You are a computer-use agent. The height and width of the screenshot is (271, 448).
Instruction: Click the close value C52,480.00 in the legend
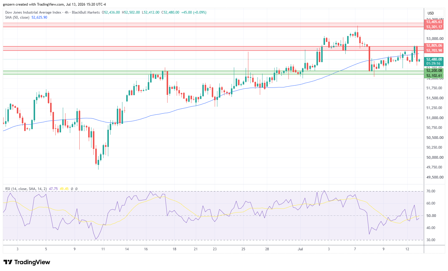click(170, 12)
